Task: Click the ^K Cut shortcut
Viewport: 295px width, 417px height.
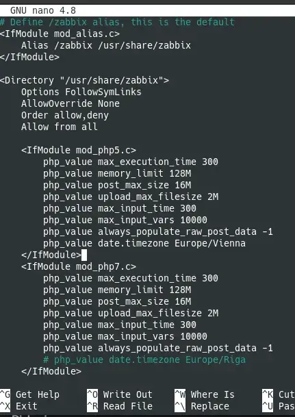Action: (x=279, y=394)
